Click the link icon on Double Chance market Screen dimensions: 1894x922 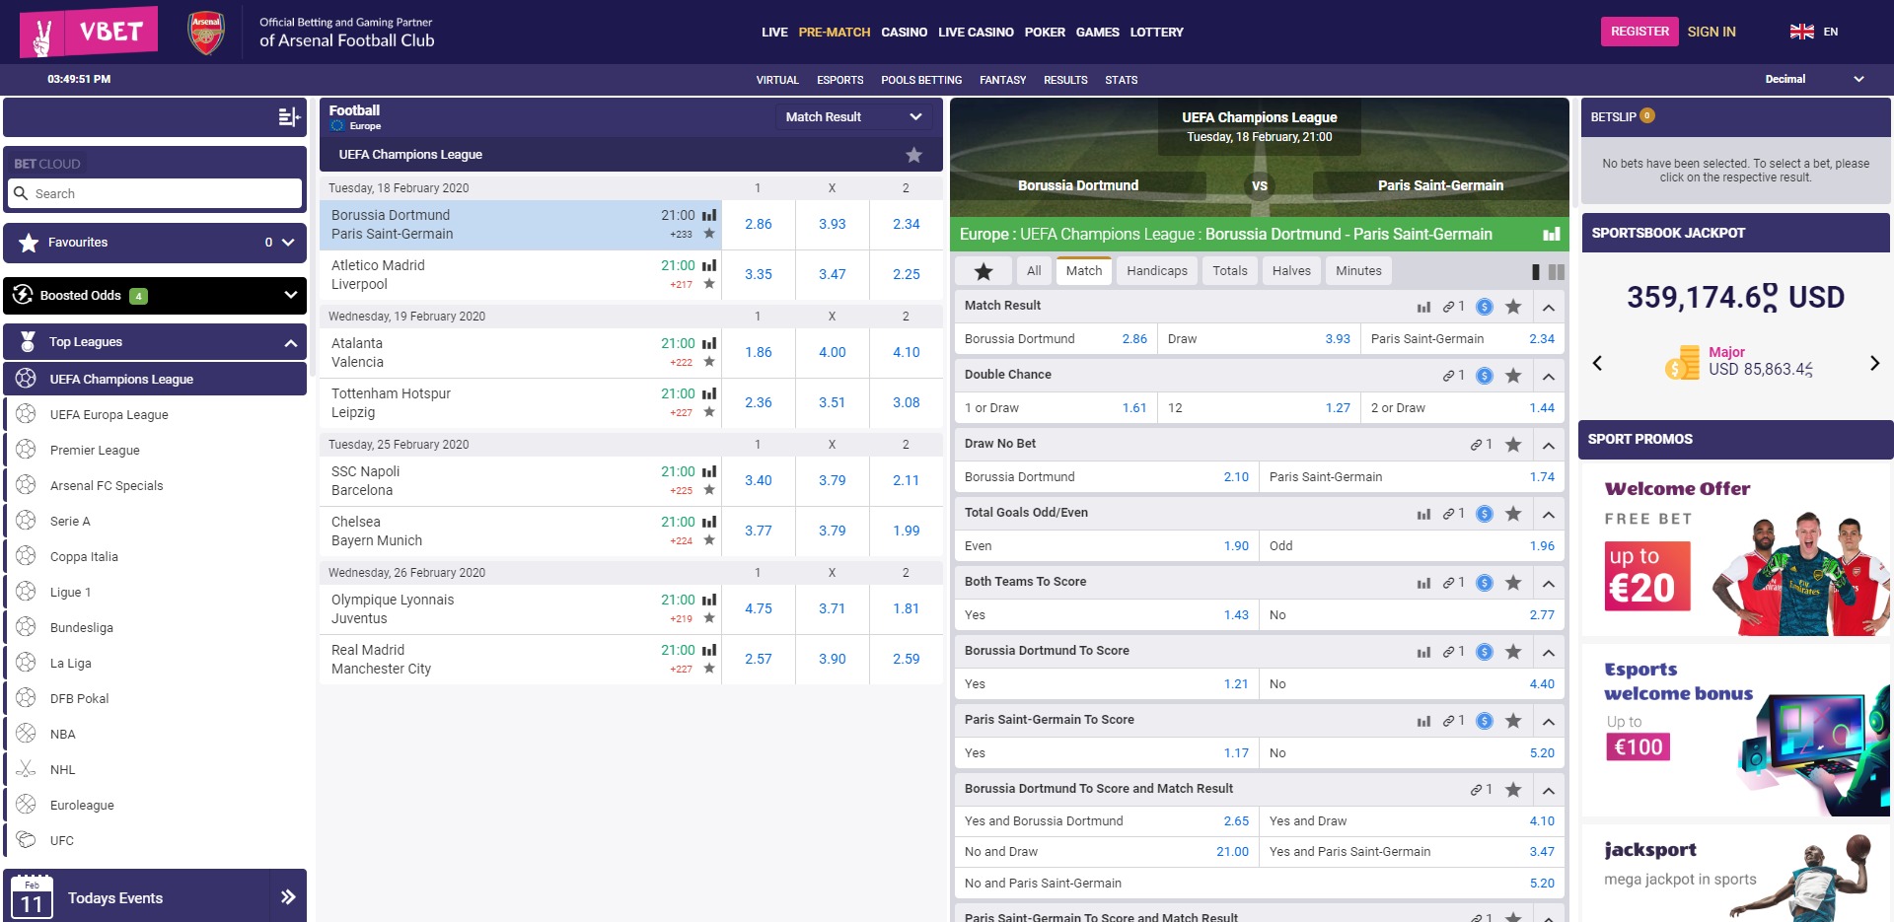[1448, 376]
